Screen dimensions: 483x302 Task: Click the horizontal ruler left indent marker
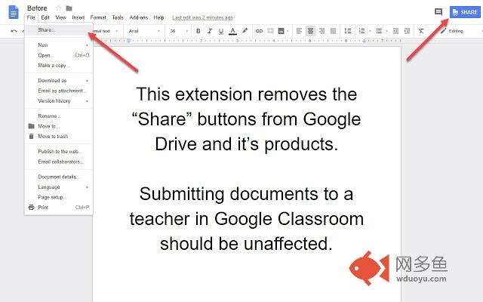(x=129, y=40)
